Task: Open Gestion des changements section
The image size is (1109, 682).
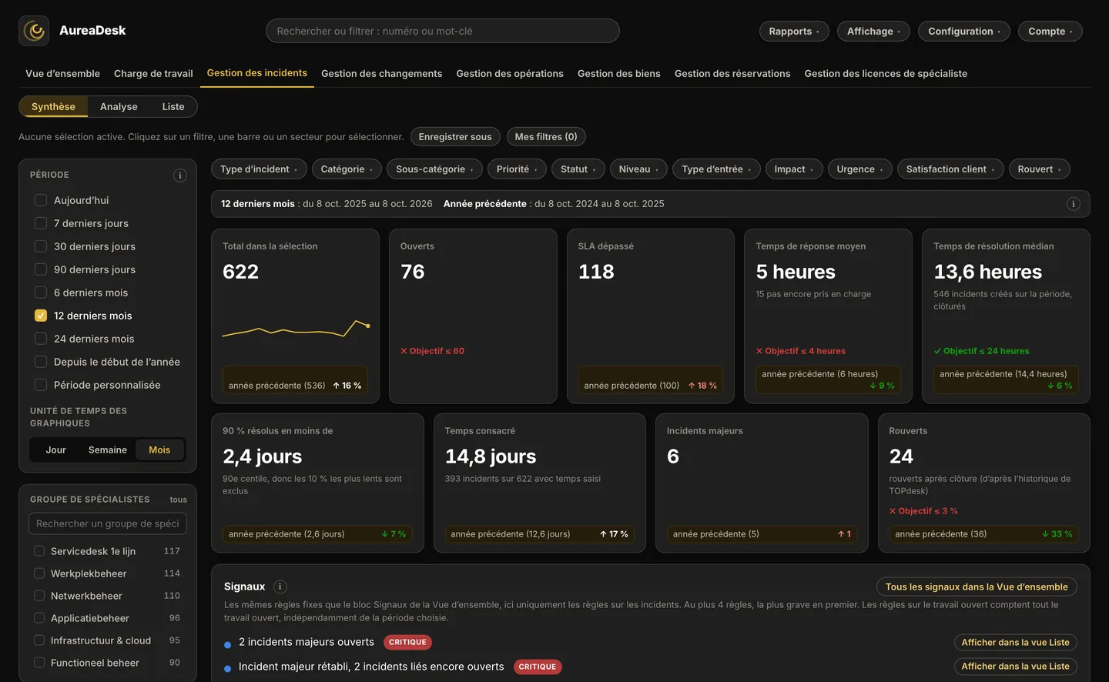Action: (x=381, y=74)
